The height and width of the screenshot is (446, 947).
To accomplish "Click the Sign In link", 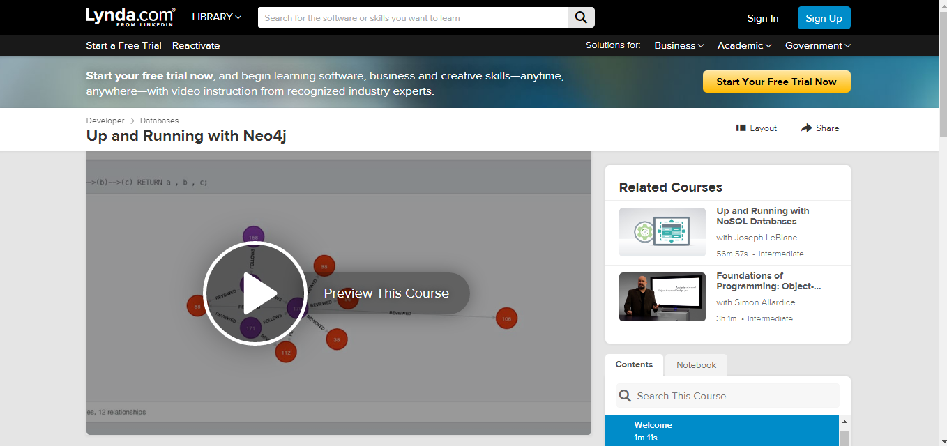I will [x=763, y=18].
